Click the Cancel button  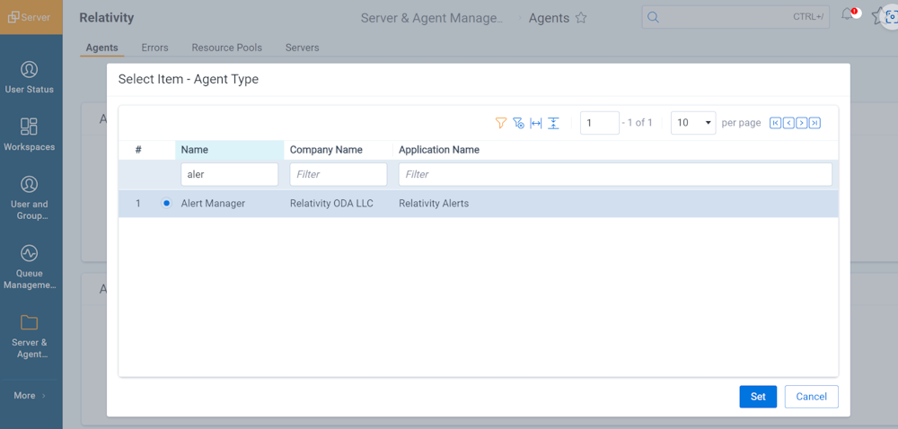(x=812, y=397)
